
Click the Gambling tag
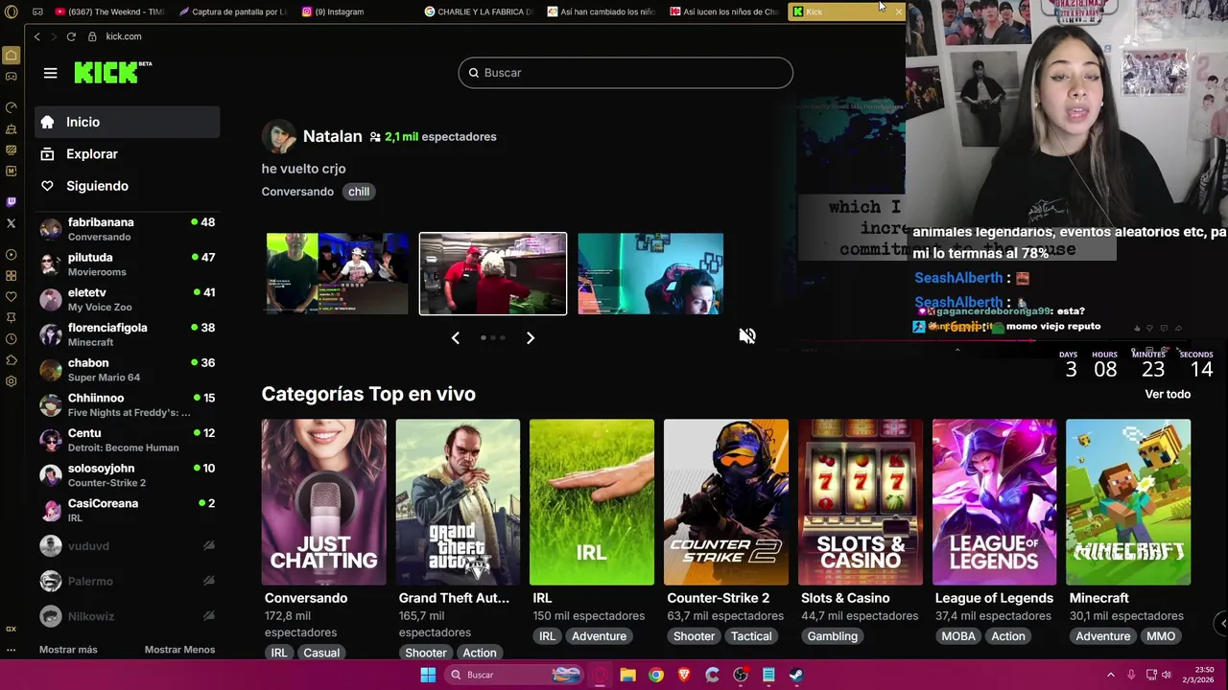click(x=832, y=636)
